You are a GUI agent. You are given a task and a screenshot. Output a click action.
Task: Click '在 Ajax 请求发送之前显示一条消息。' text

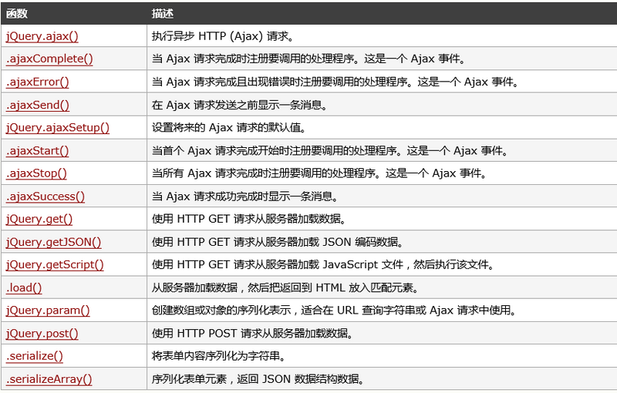[x=240, y=105]
